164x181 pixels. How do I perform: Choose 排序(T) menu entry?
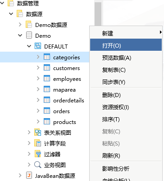(126, 119)
